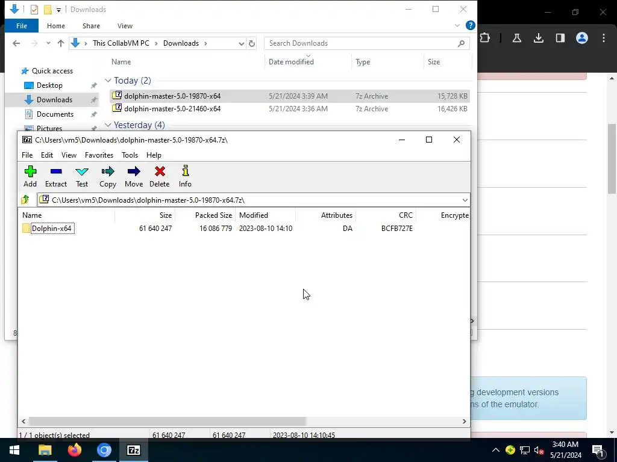Expand the Explorer address bar history dropdown
The image size is (617, 462).
[241, 43]
